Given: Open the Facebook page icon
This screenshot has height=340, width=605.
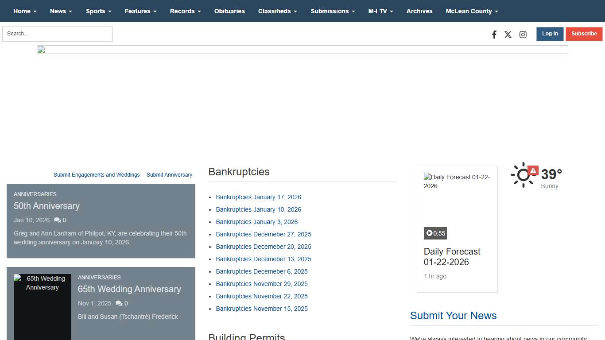Looking at the screenshot, I should (494, 34).
